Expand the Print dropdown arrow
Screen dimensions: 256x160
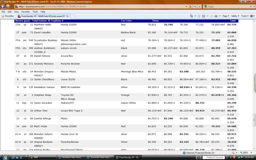pos(220,16)
